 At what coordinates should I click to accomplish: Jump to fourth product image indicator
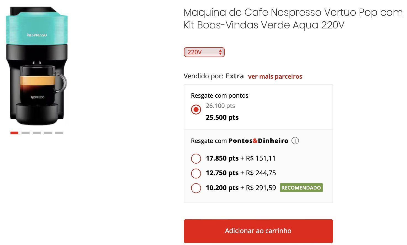(x=48, y=133)
